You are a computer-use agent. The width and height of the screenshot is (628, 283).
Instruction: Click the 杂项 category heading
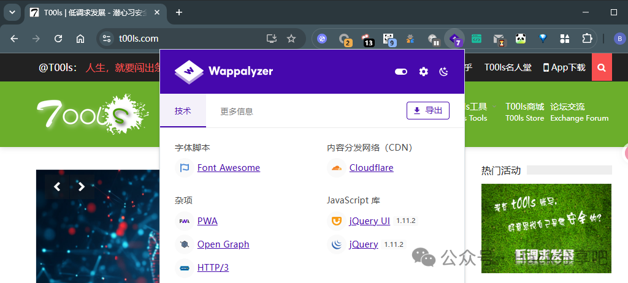click(183, 200)
